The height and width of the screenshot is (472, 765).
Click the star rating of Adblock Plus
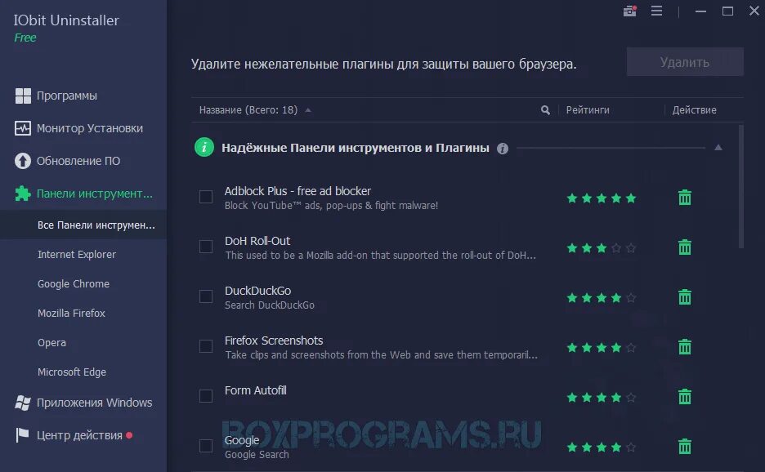[x=602, y=198]
